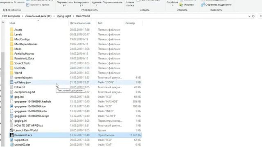262x147 pixels.
Task: Click the Новая папка button
Action: pos(130,4)
